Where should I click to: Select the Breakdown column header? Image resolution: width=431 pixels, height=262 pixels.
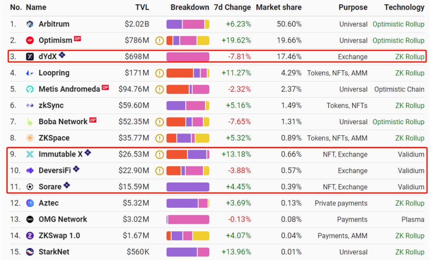coord(190,8)
